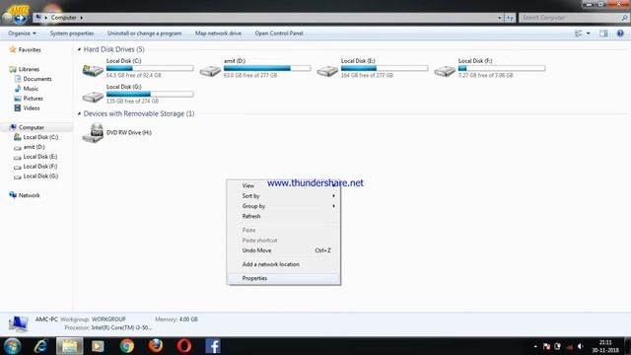Viewport: 631px width, 355px height.
Task: Show hidden tray icons arrow
Action: pos(535,346)
